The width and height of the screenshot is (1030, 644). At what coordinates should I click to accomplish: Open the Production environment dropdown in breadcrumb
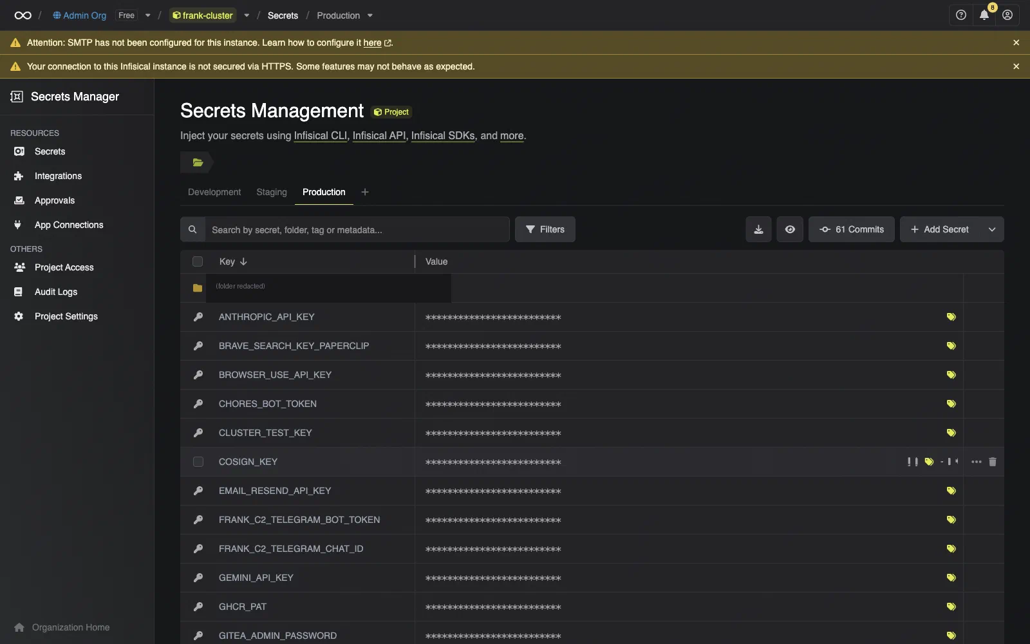[370, 15]
